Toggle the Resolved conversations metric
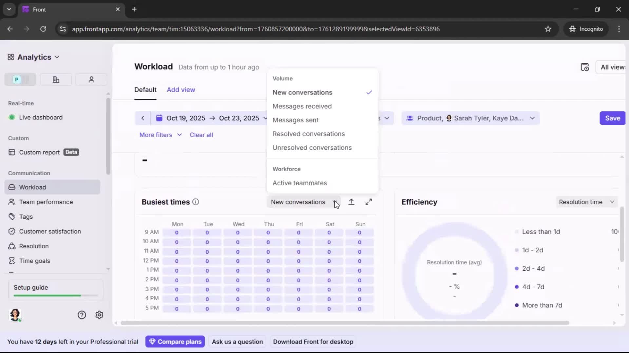Screen dimensions: 629x353 [x=309, y=134]
